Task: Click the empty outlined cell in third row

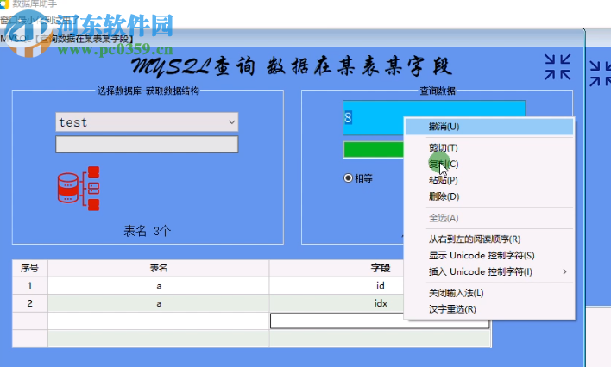Action: [x=380, y=321]
